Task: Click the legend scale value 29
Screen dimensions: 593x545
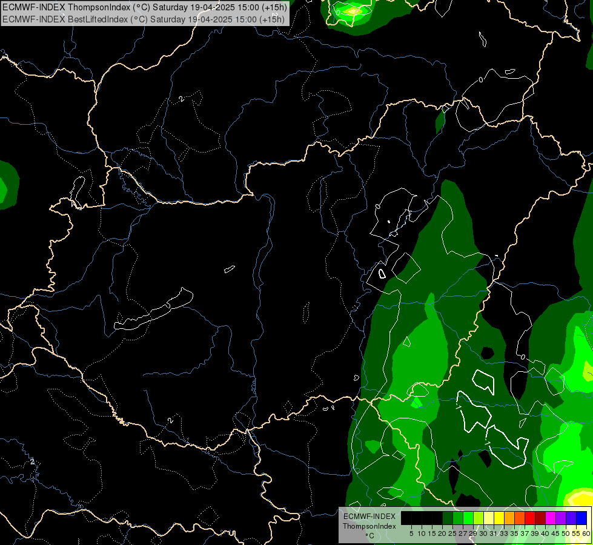Action: coord(473,533)
